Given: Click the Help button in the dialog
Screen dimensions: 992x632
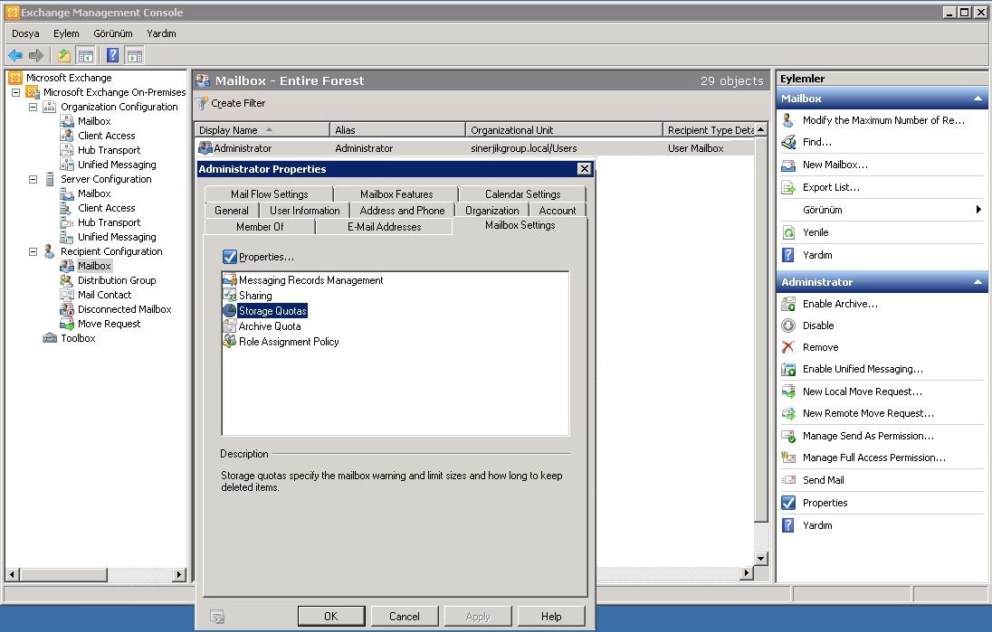Looking at the screenshot, I should (551, 617).
